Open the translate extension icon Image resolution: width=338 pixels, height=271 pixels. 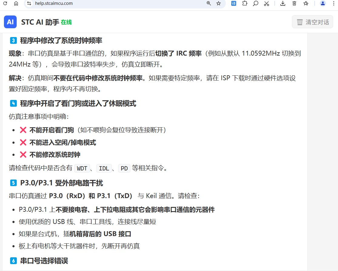[x=234, y=3]
